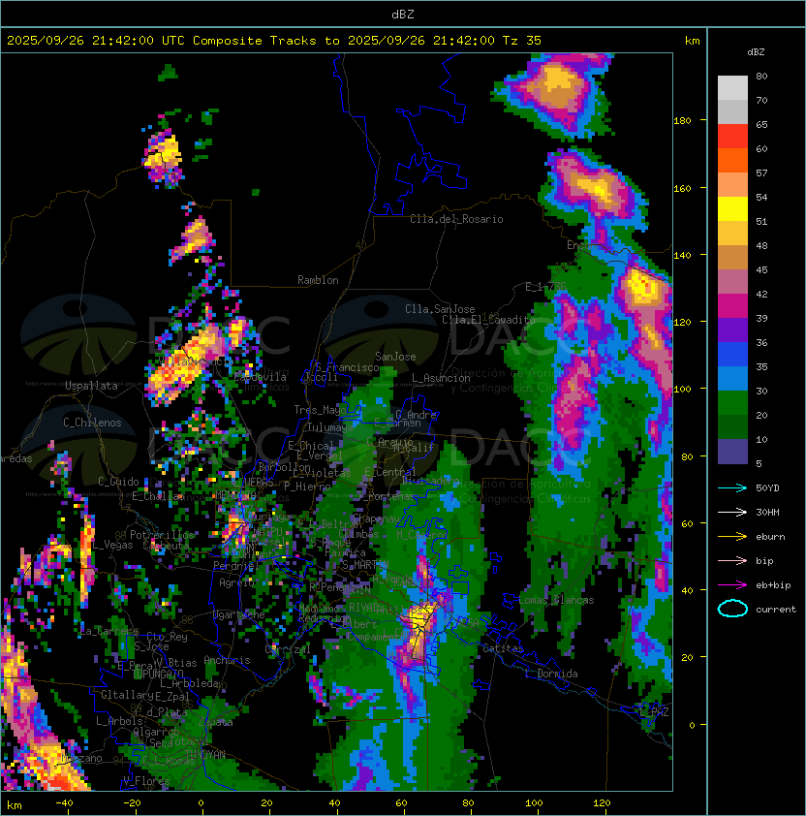The width and height of the screenshot is (806, 816).
Task: Click the 'Carrizal' map label
Action: 288,649
